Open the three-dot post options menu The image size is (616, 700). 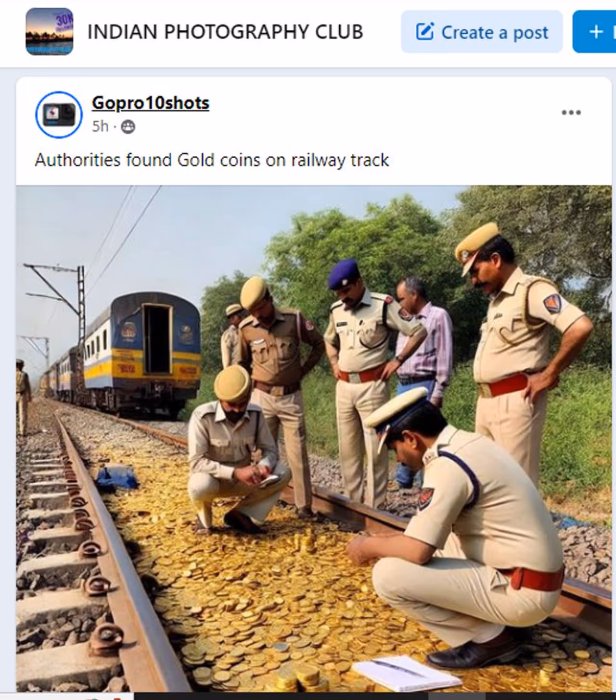(571, 112)
